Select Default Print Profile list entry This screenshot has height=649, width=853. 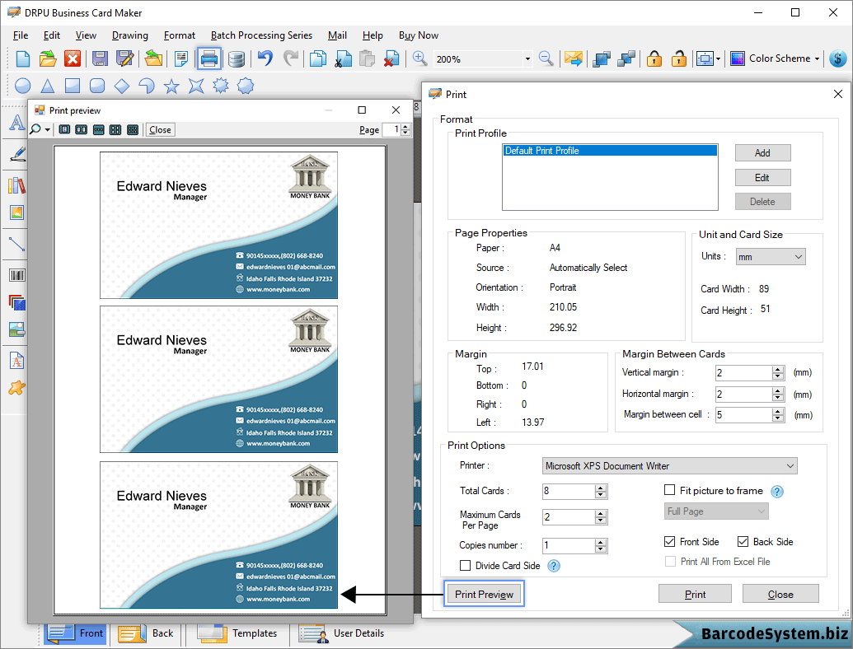609,151
